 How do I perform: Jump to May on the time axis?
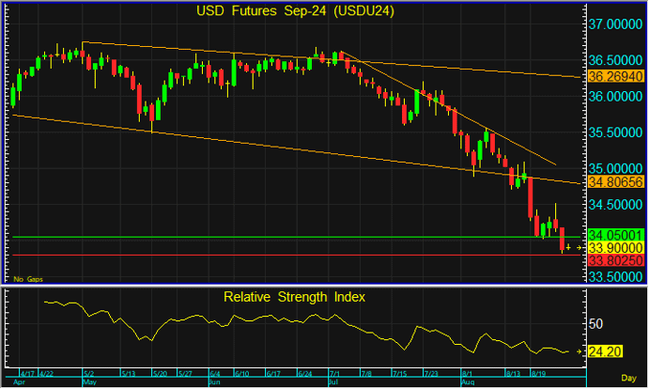tap(90, 383)
